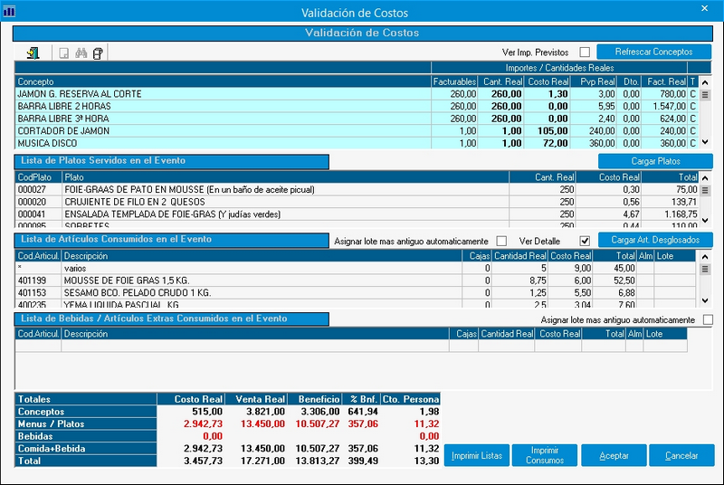Select SESAMO BCO. PELADO CRUDO 1 KG. article
The height and width of the screenshot is (485, 724).
pos(356,292)
